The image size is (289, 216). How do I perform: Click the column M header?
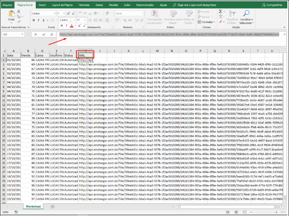[x=157, y=51]
